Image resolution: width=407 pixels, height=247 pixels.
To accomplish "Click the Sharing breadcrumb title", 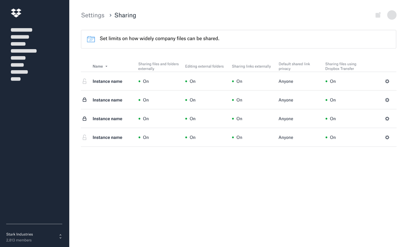I will pyautogui.click(x=125, y=15).
